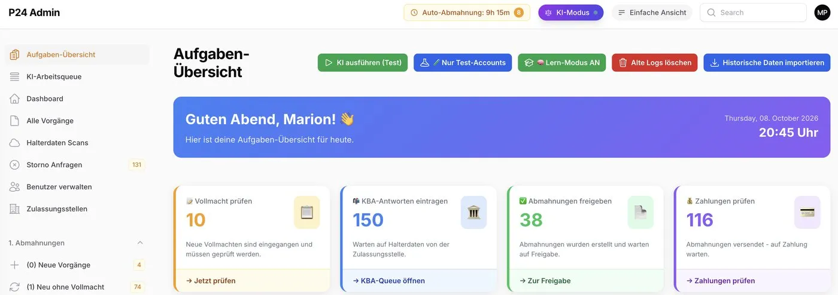The width and height of the screenshot is (838, 295).
Task: Click the building icon beside Zulassungsstellen
Action: (15, 209)
